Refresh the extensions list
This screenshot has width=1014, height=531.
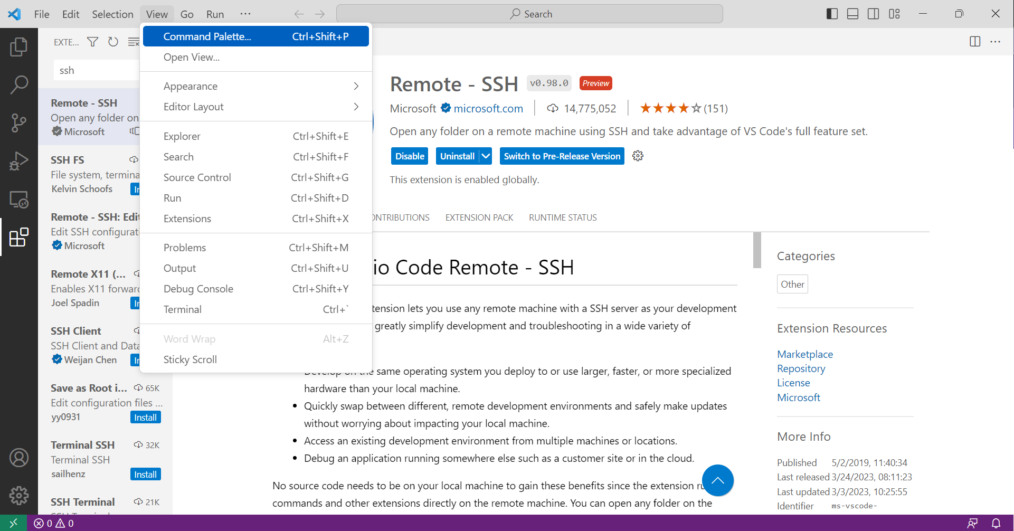click(x=113, y=42)
